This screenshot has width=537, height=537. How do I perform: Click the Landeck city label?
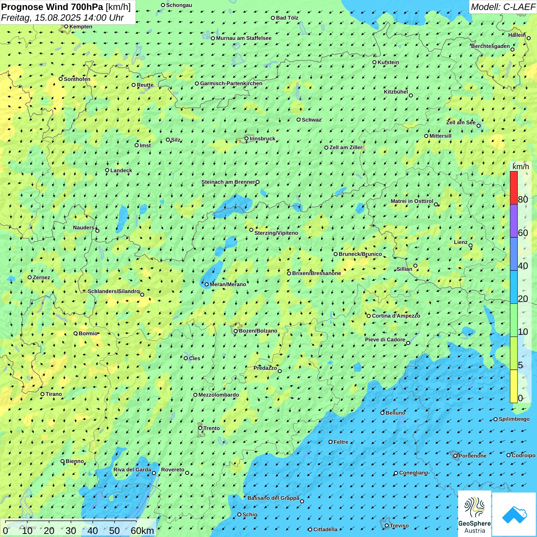[121, 170]
